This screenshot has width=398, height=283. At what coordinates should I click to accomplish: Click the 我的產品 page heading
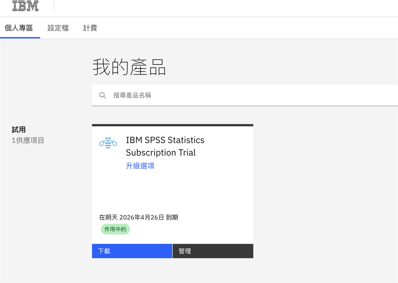tap(129, 67)
